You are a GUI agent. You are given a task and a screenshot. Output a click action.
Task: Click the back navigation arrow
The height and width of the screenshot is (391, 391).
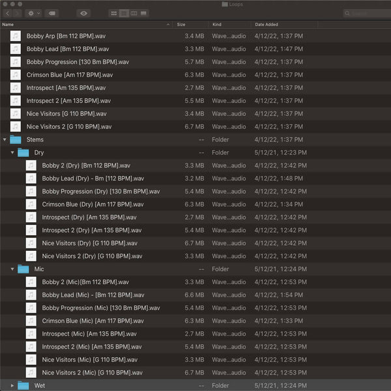pos(8,13)
